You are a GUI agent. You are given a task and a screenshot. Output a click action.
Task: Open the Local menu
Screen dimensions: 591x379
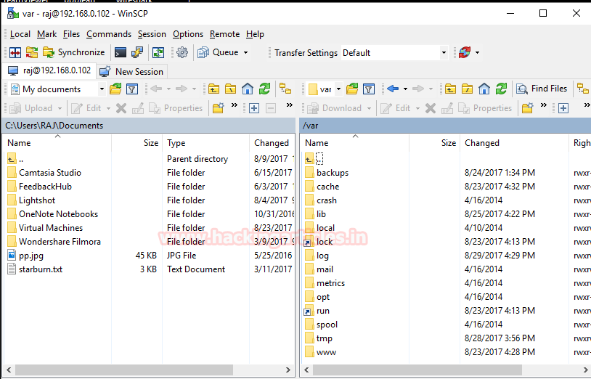pyautogui.click(x=20, y=34)
